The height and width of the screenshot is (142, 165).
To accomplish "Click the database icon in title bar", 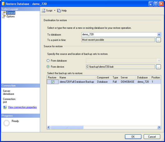I will point(3,4).
